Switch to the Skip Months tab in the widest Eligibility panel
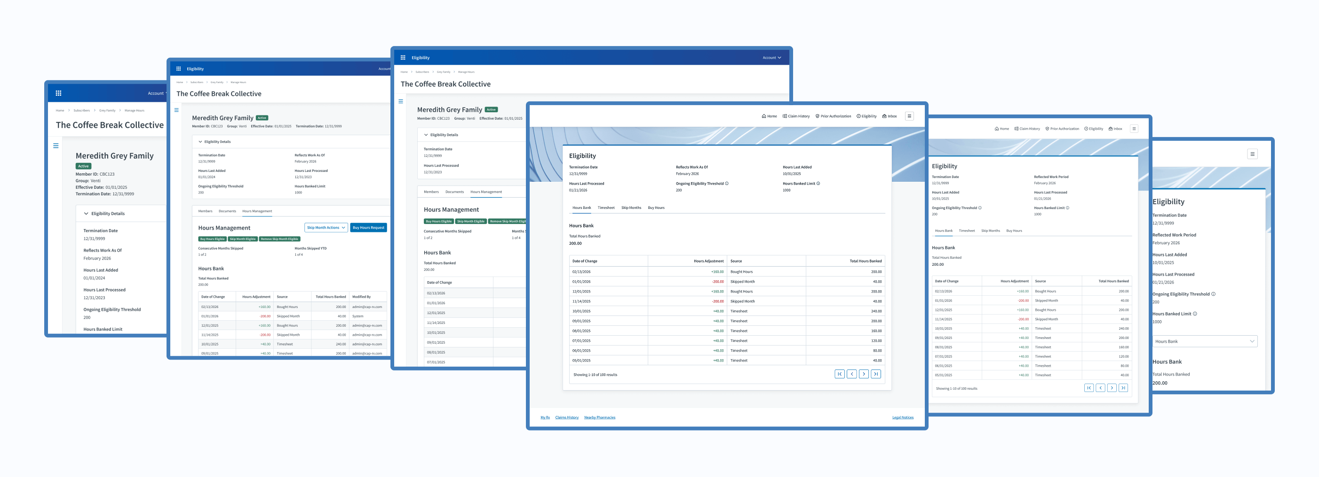1319x477 pixels. 631,208
